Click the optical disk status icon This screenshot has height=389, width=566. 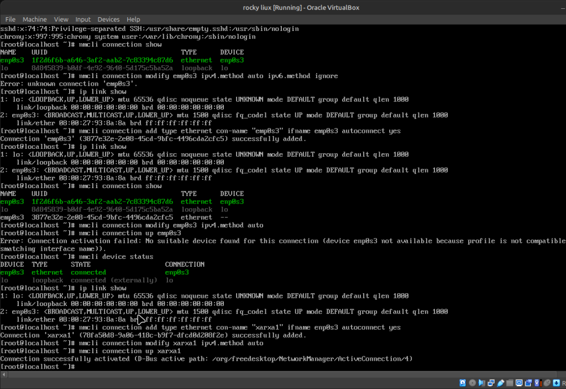[473, 383]
